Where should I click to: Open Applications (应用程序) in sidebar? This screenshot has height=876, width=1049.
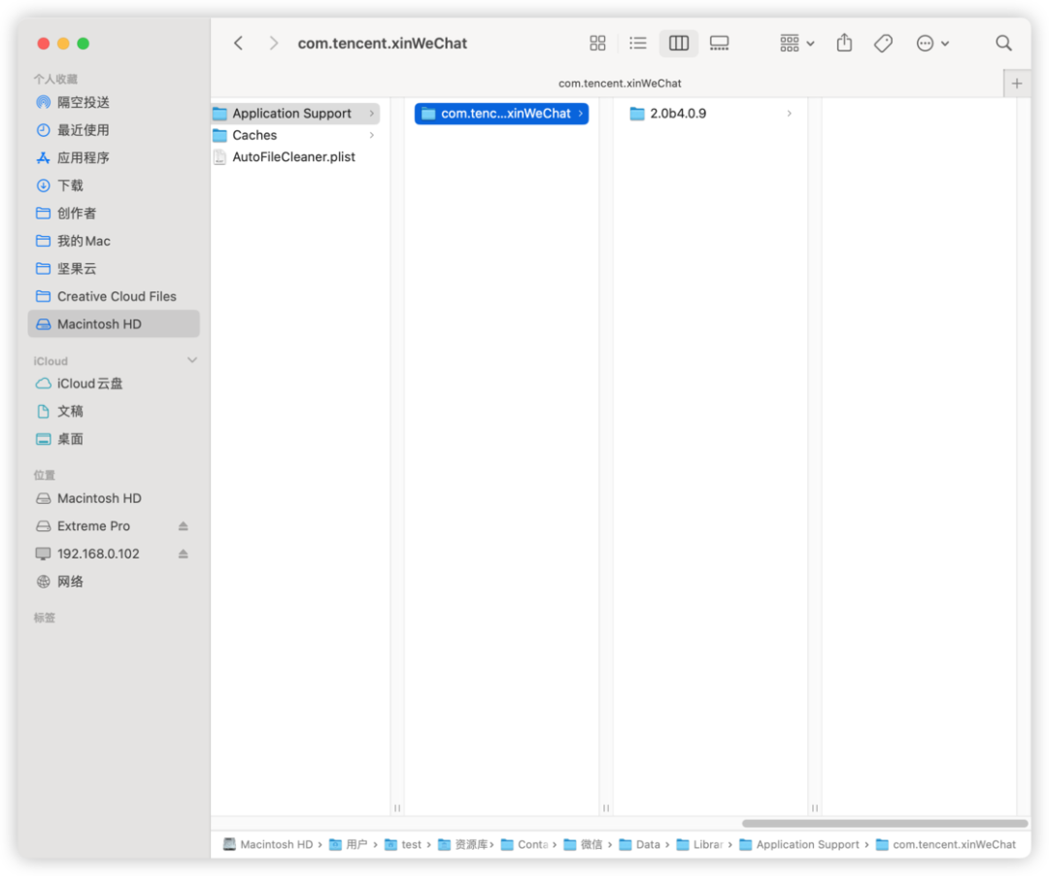tap(114, 157)
